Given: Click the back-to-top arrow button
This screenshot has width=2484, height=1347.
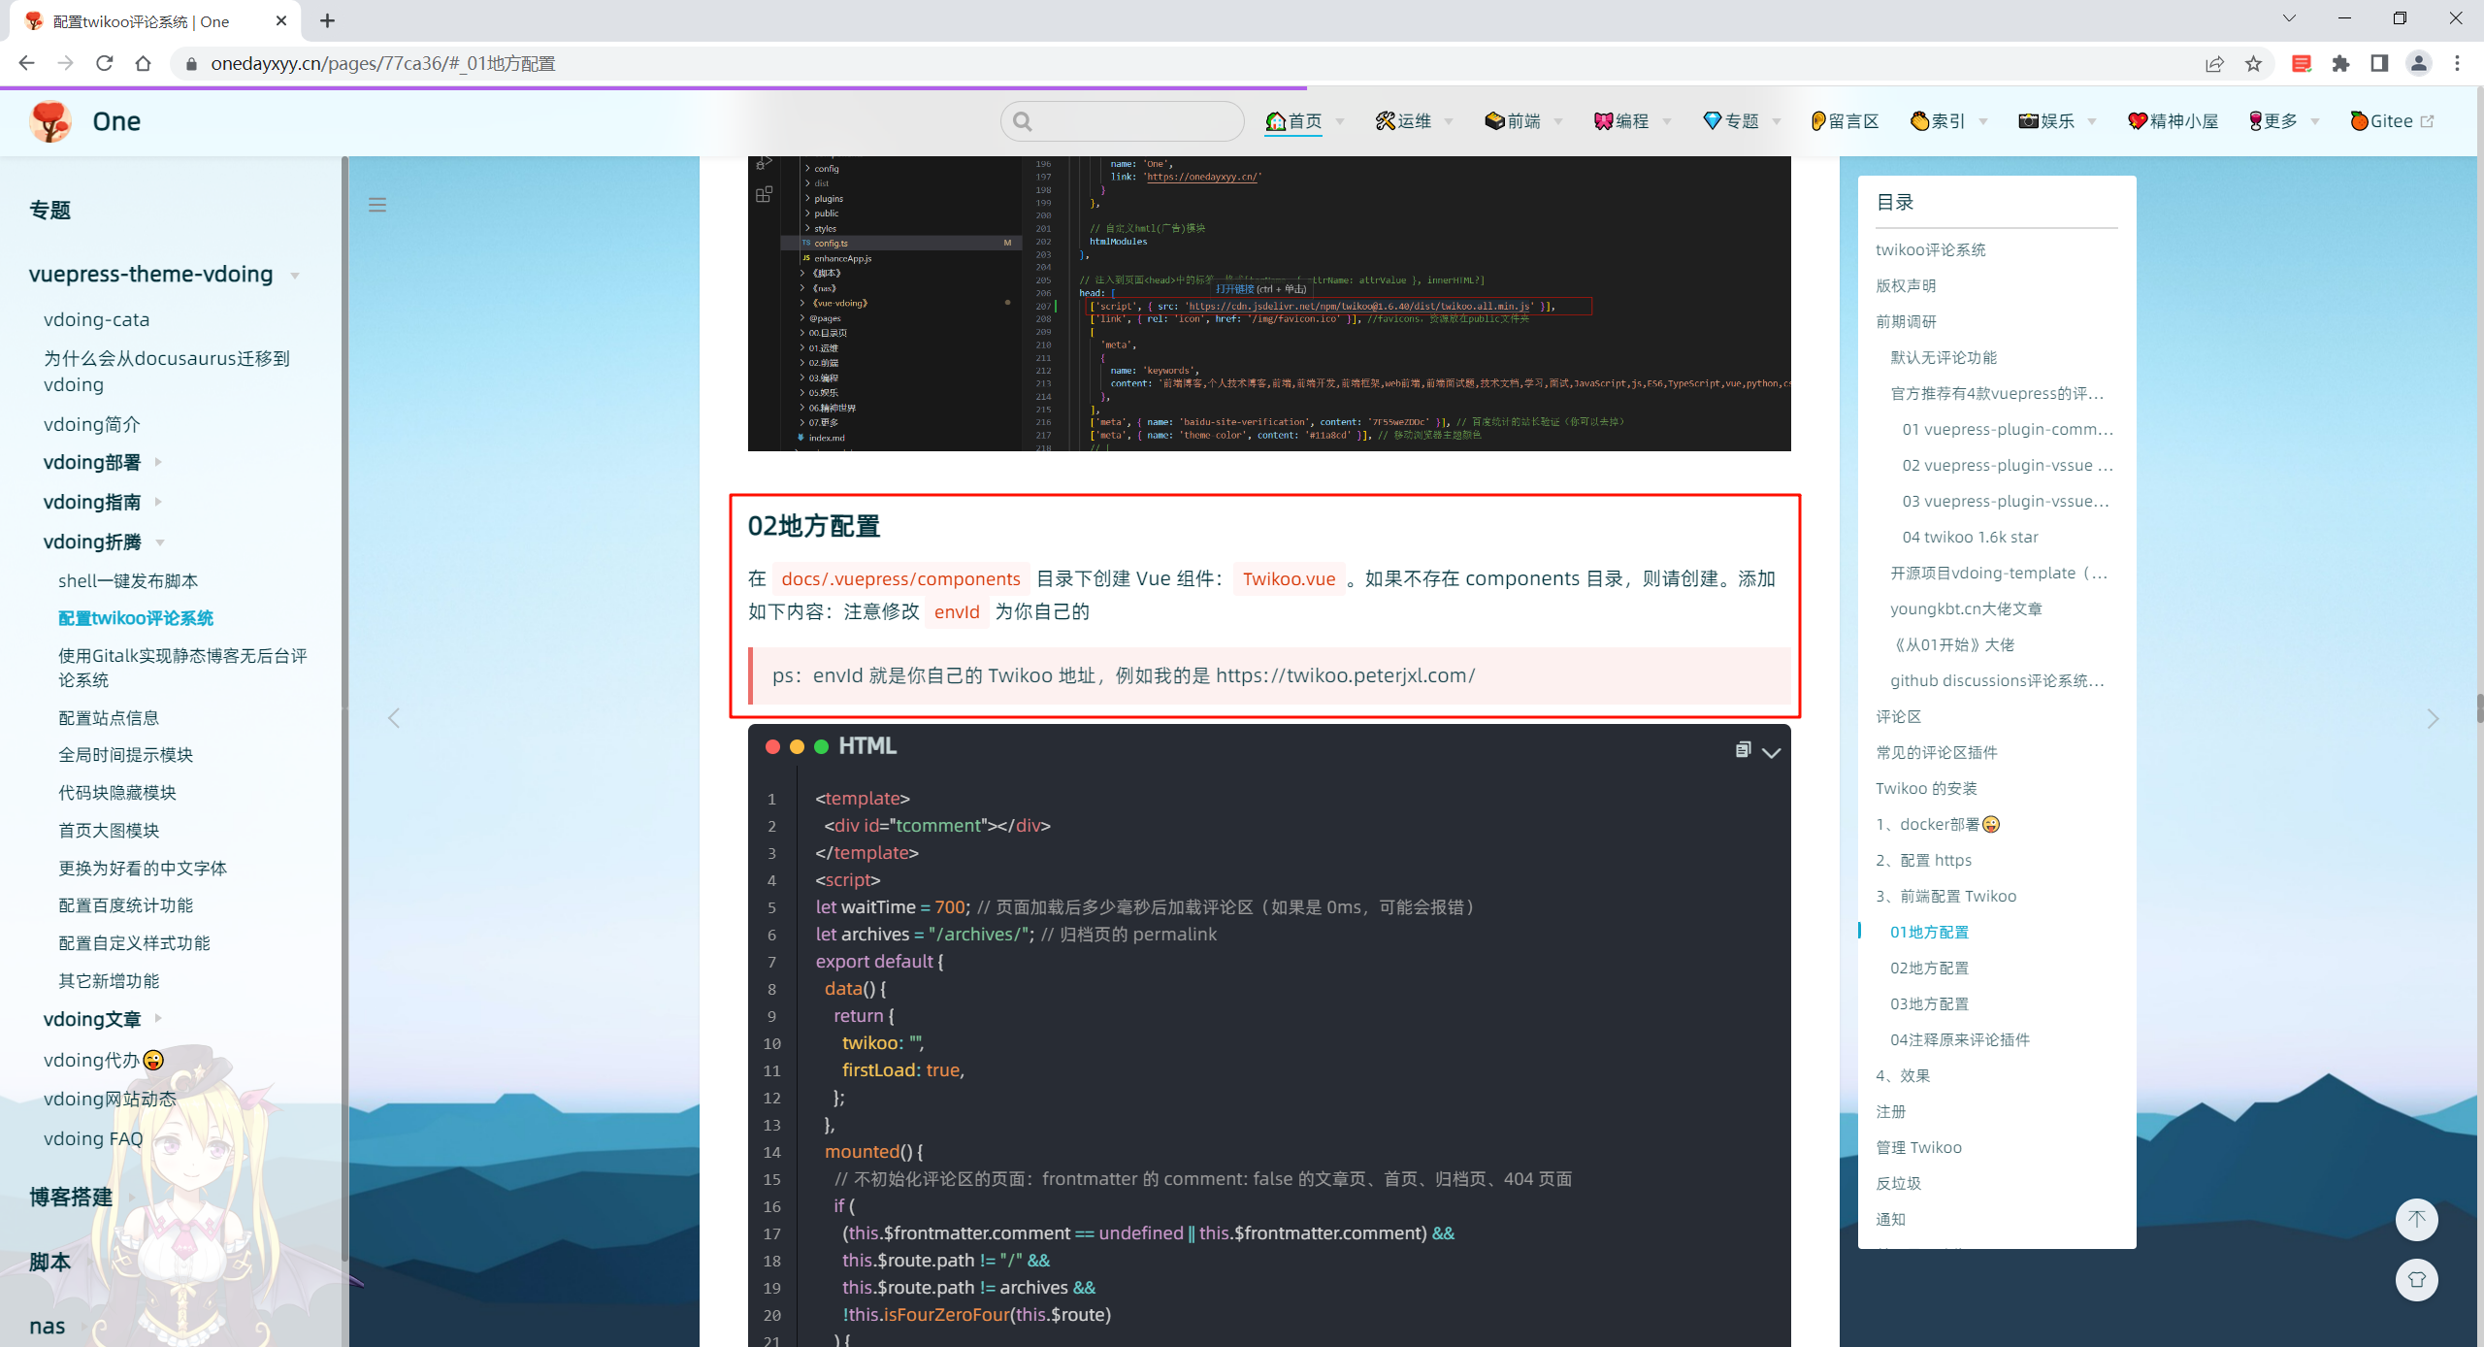Looking at the screenshot, I should coord(2416,1219).
